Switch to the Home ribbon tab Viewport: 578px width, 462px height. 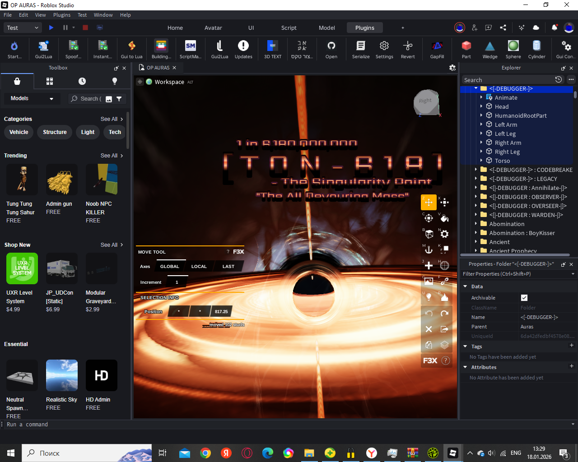point(175,28)
